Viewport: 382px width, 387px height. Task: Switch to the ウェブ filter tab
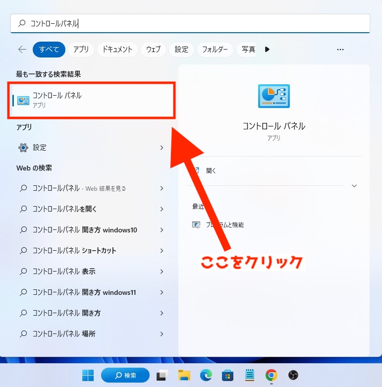tap(153, 50)
